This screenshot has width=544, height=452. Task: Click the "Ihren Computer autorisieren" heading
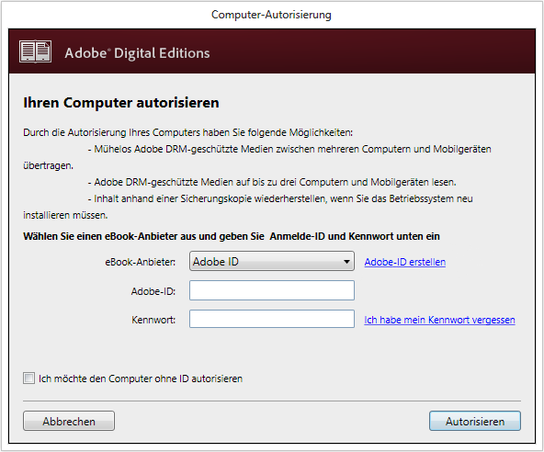pos(121,103)
